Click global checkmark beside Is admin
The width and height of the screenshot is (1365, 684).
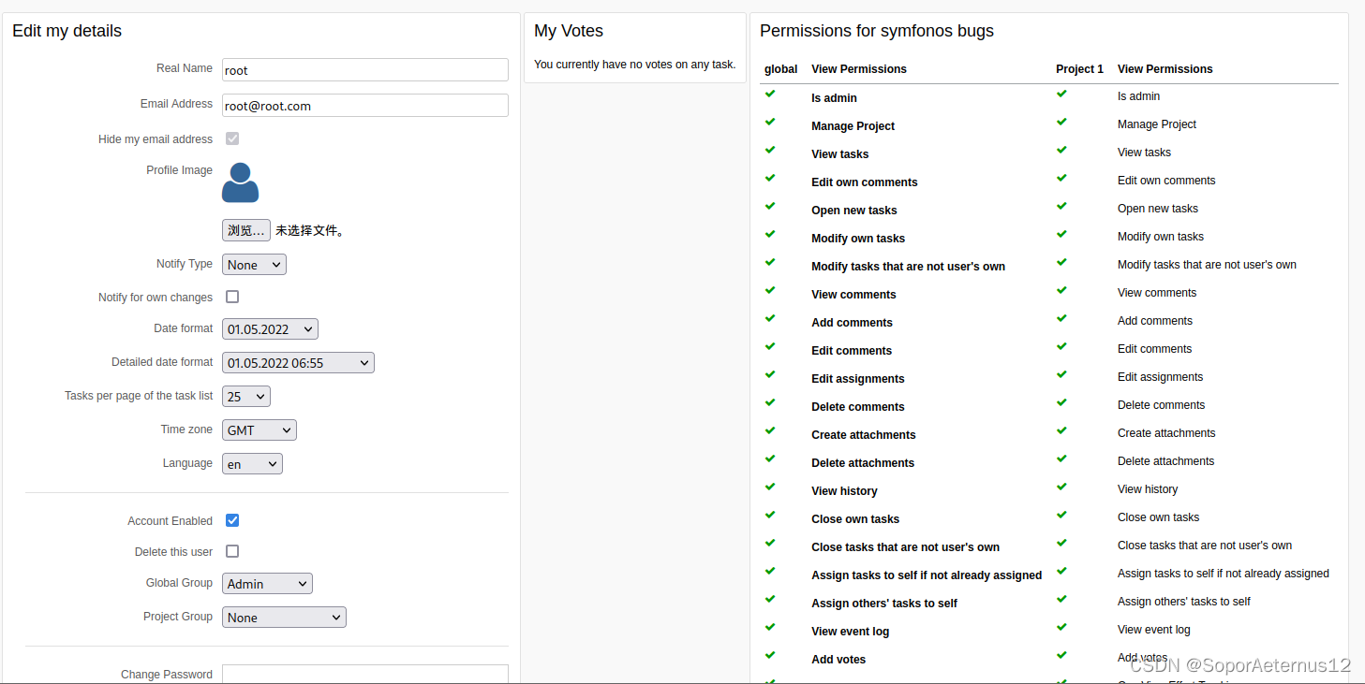pos(770,94)
